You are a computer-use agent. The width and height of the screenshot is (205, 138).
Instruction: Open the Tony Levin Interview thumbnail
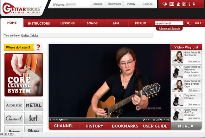[x=178, y=100]
